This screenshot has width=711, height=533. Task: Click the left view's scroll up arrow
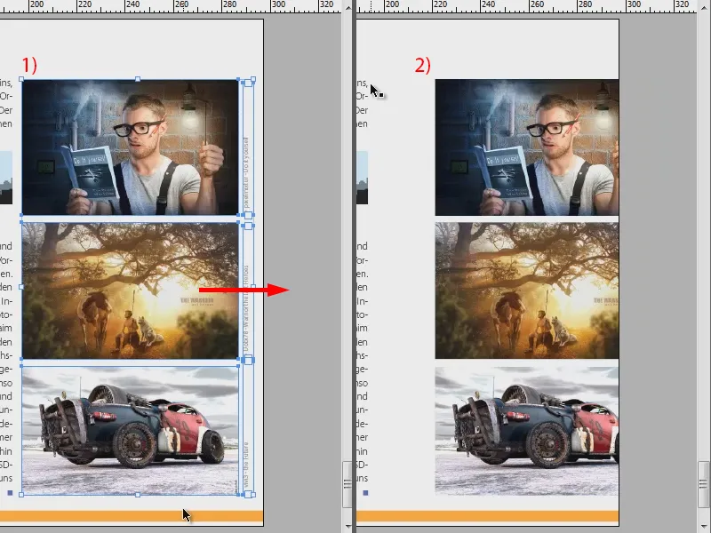(x=348, y=7)
